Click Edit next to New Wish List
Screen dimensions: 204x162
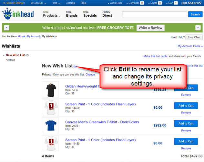75,67
